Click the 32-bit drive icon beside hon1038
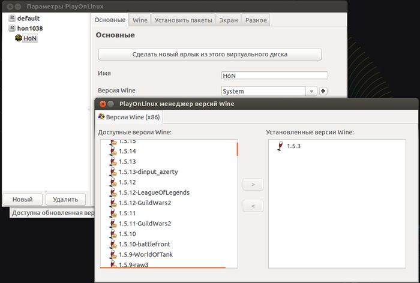Screen dimensions: 420x283 click(x=12, y=28)
